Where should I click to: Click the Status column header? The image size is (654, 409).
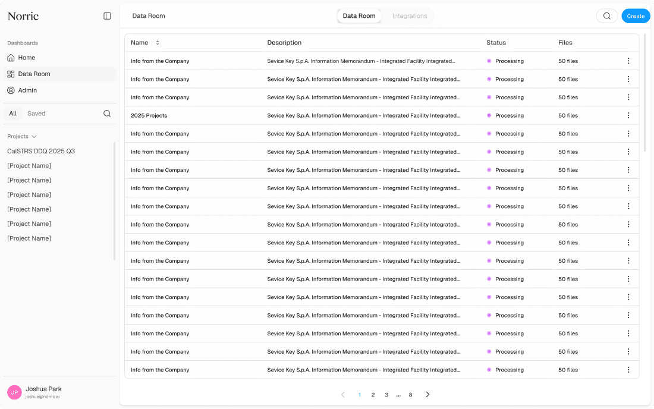pos(496,43)
